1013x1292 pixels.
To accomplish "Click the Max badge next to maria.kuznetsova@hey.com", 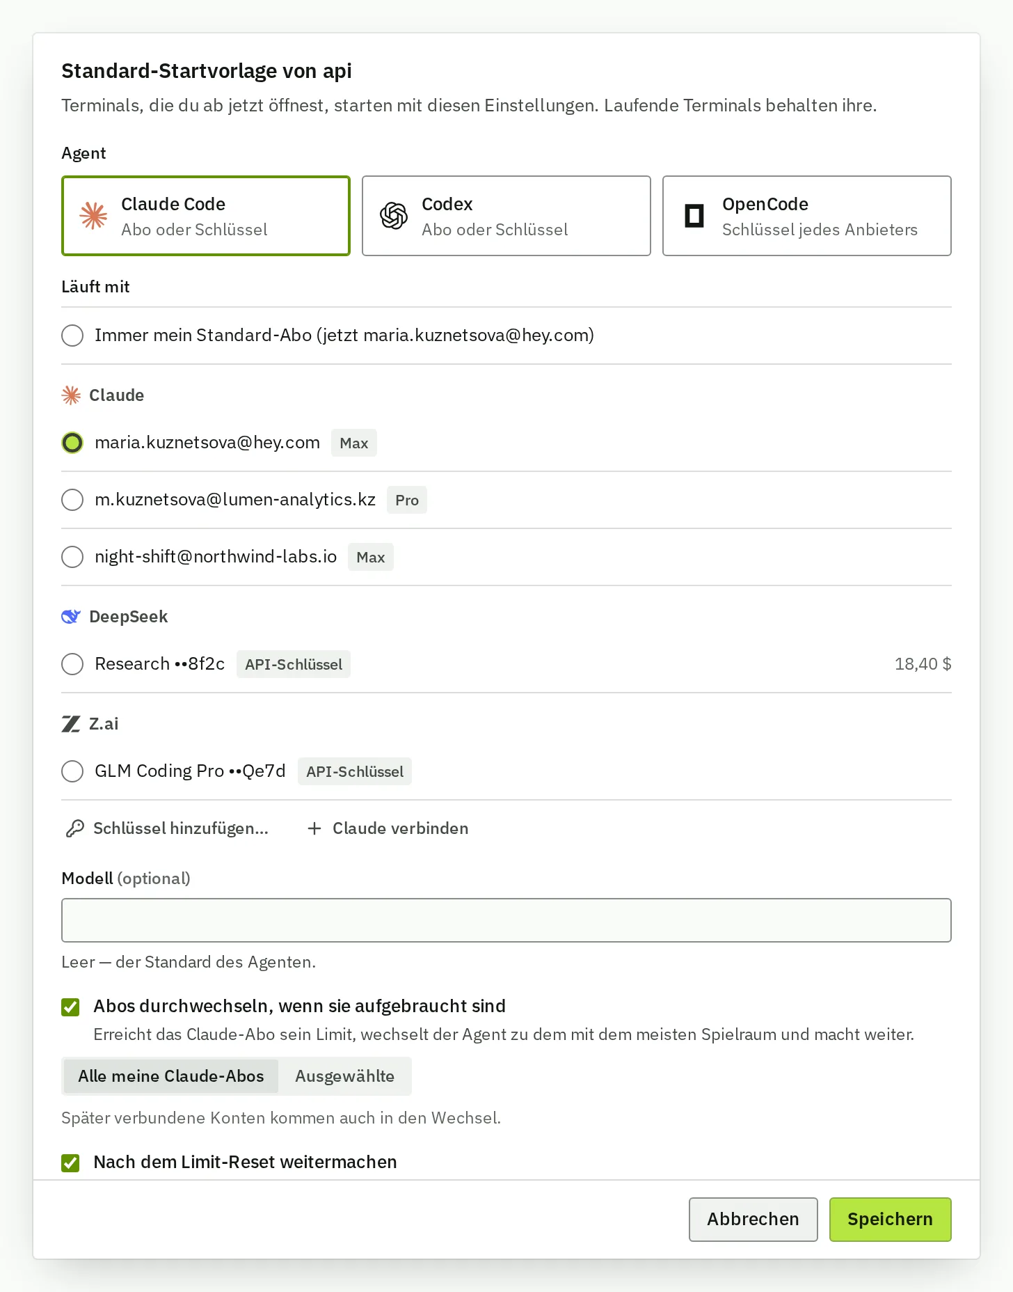I will pyautogui.click(x=354, y=443).
